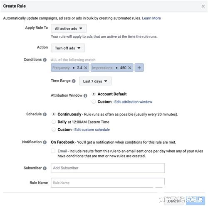Remove the Frequency condition with X

[x=86, y=68]
